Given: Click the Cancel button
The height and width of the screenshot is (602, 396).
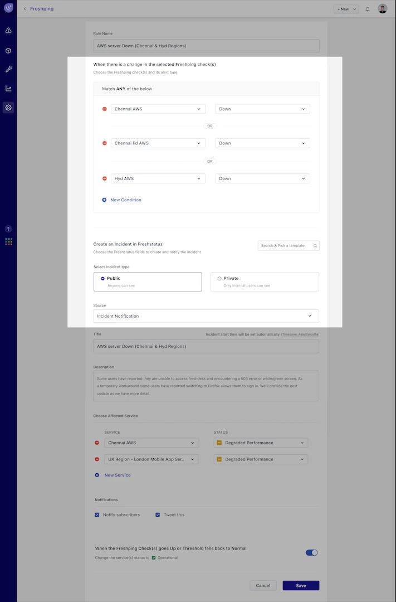Looking at the screenshot, I should coord(263,585).
